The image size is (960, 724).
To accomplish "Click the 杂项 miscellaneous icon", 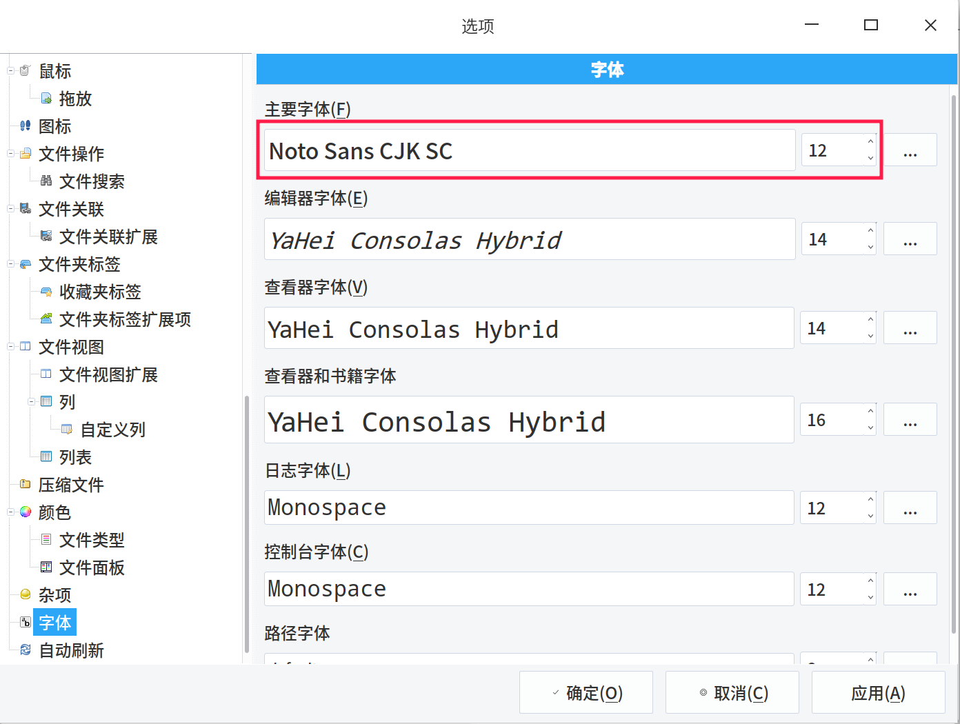I will pyautogui.click(x=26, y=595).
